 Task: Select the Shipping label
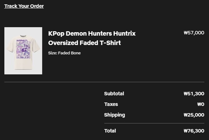[115, 115]
